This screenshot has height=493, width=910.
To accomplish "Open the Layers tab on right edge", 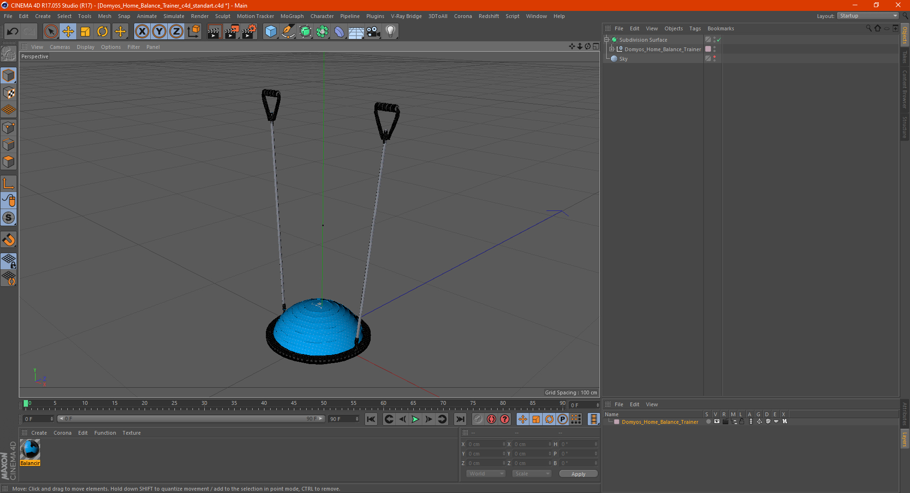I will point(904,439).
